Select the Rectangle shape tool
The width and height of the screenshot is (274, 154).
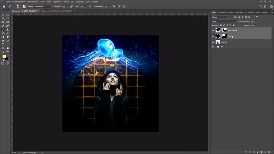click(x=3, y=48)
